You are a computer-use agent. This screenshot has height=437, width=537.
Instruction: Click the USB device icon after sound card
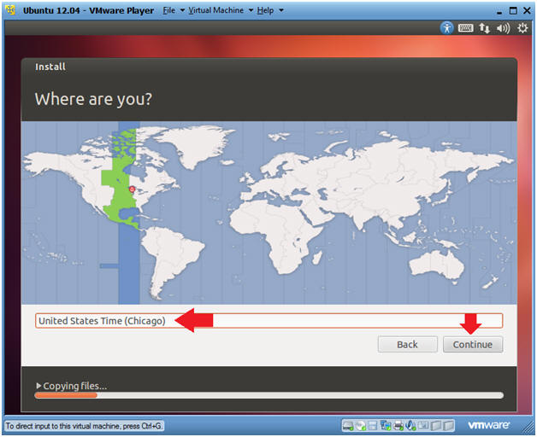pos(423,426)
